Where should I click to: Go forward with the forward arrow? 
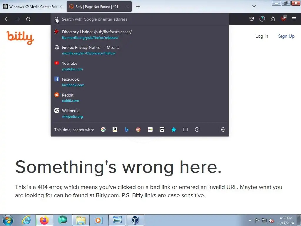click(18, 19)
